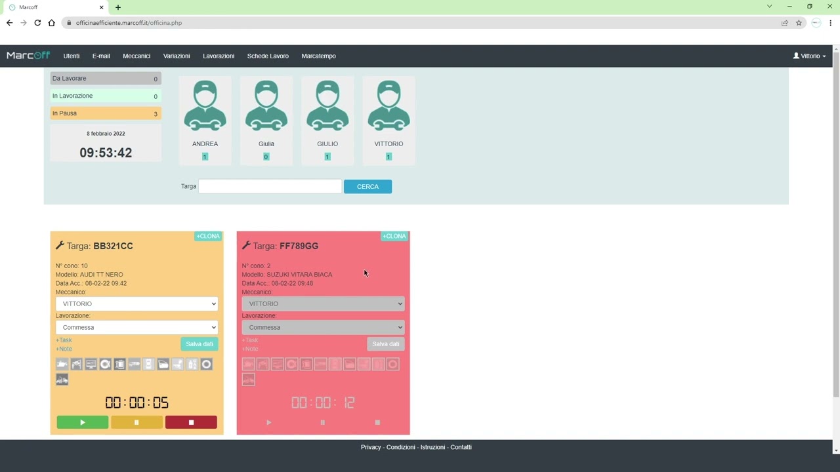
Task: Open Lavorazioni menu
Action: [219, 56]
